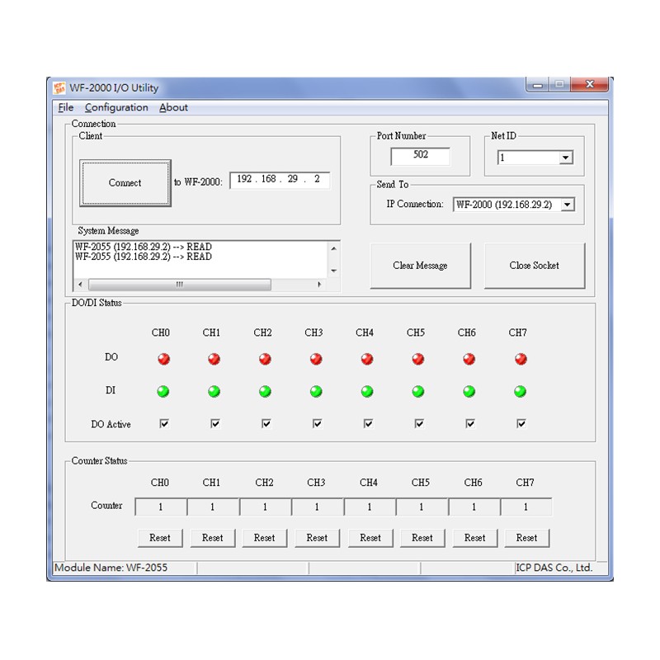Click the CH3 DO red LED indicator
Image resolution: width=660 pixels, height=660 pixels.
(x=316, y=358)
